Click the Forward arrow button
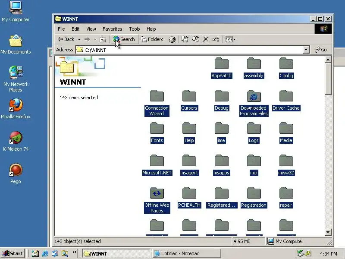This screenshot has height=259, width=345. tap(88, 39)
